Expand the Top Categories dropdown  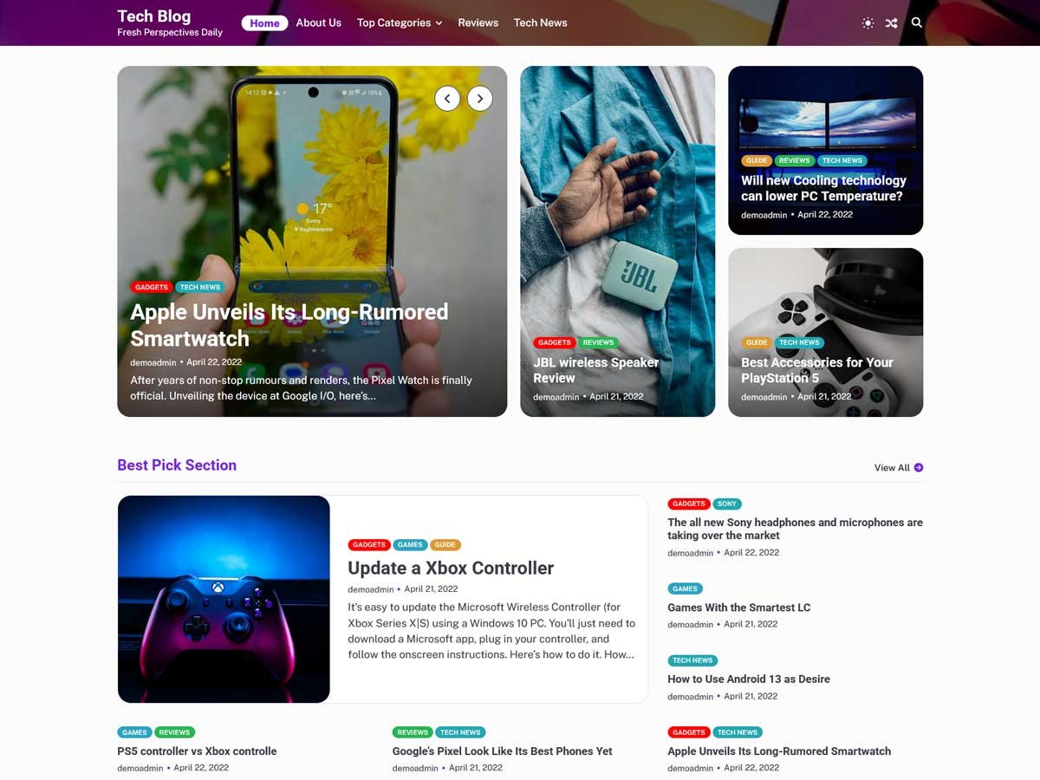coord(400,23)
